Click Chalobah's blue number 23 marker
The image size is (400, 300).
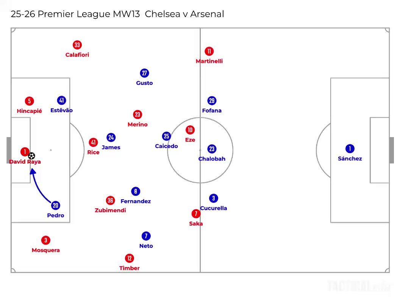[212, 149]
